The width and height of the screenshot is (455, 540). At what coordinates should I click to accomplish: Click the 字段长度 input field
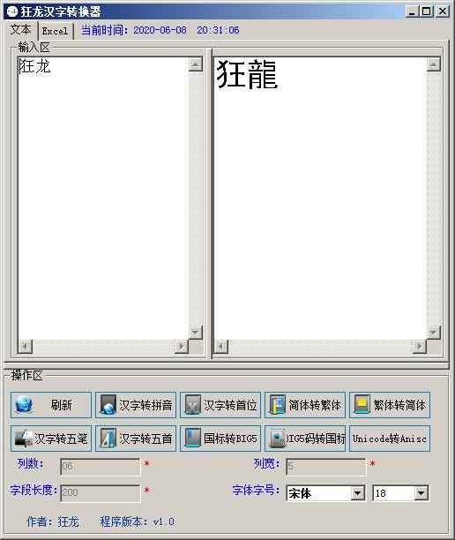click(101, 493)
